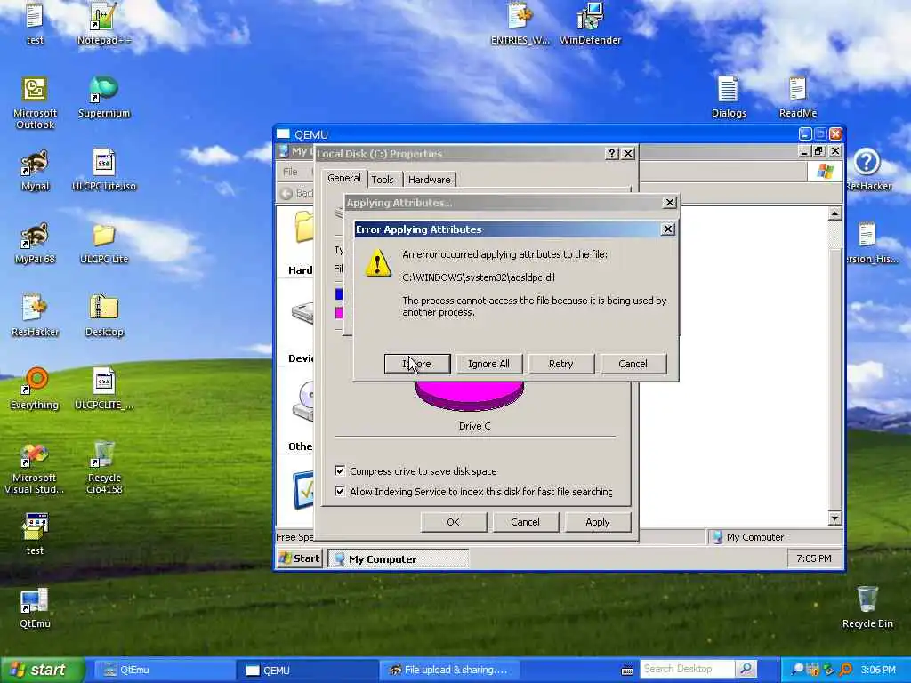Click the search magnifier icon in taskbar
The width and height of the screenshot is (911, 683).
pos(746,669)
